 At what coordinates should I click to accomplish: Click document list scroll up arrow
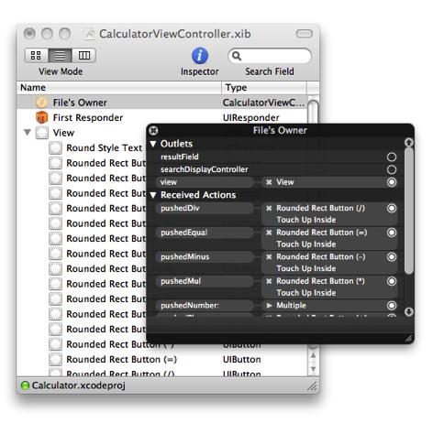pos(313,355)
